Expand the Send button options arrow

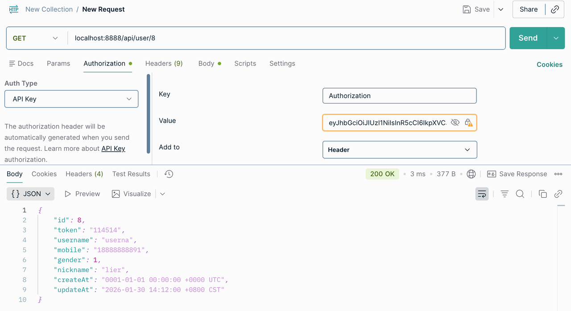coord(556,38)
